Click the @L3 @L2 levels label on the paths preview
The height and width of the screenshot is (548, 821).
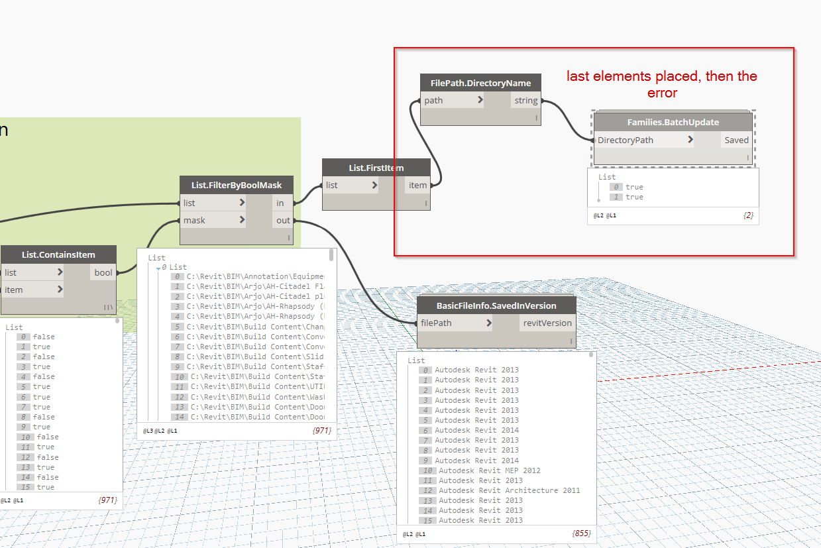(x=154, y=431)
